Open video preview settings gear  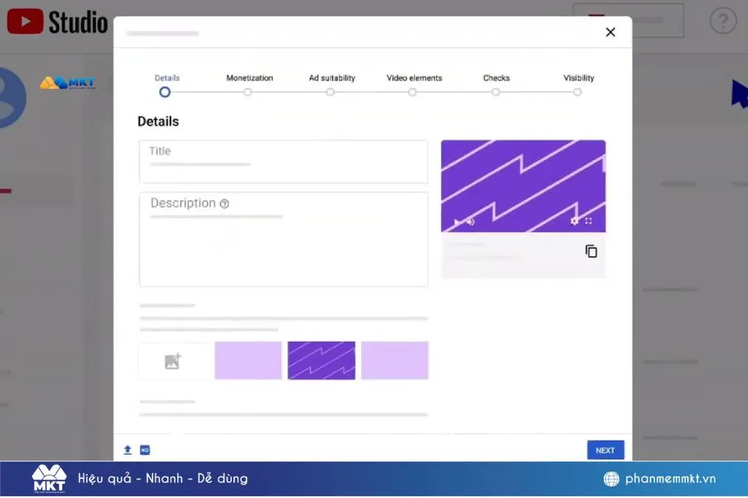[574, 221]
